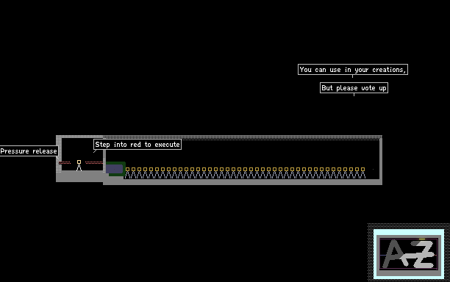
Task: Click the "Pressure release" sign
Action: 29,151
